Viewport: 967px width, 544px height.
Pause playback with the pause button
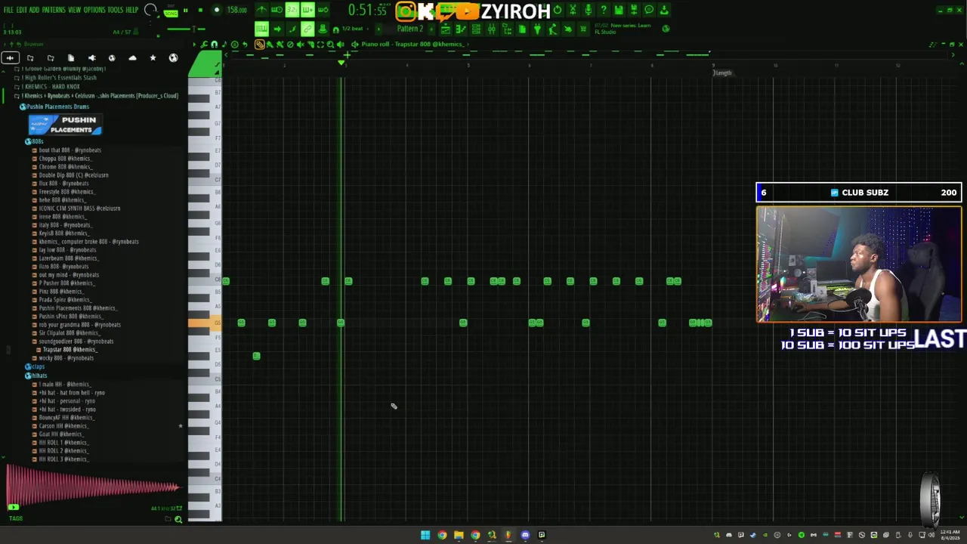point(185,10)
